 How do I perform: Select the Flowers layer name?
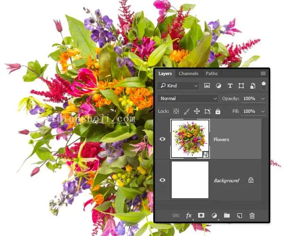pyautogui.click(x=221, y=139)
